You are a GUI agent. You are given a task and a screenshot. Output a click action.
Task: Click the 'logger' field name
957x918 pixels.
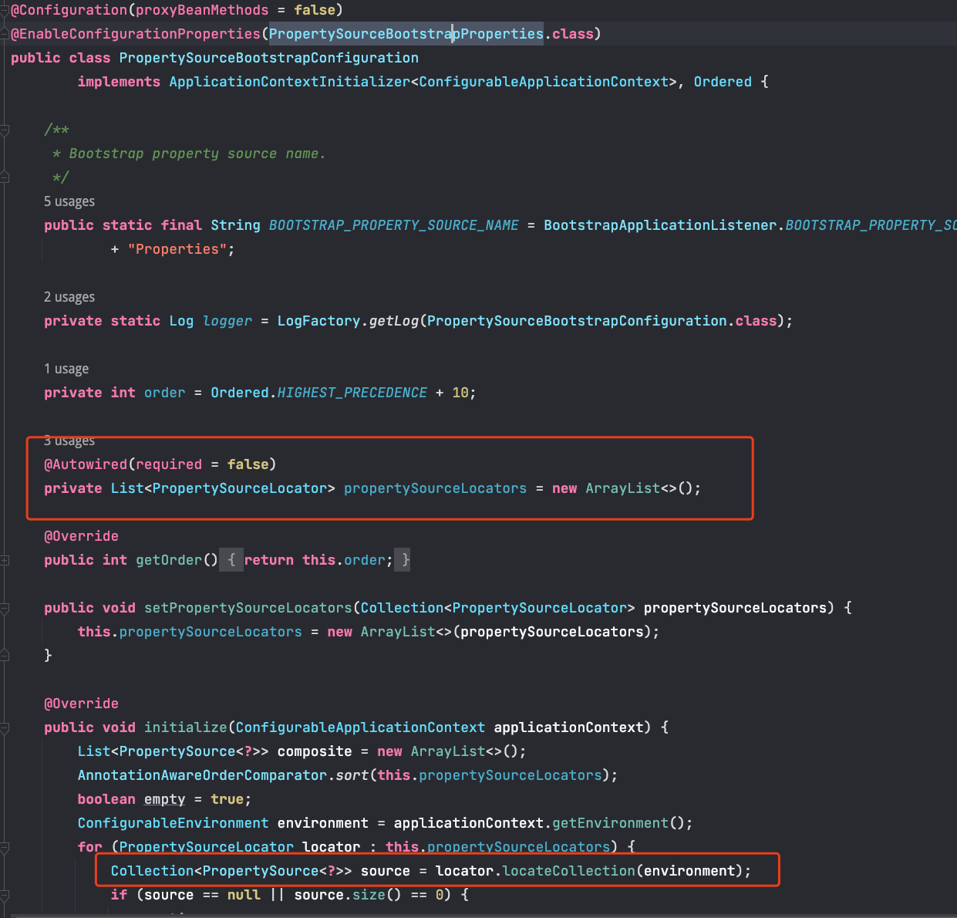pos(227,321)
